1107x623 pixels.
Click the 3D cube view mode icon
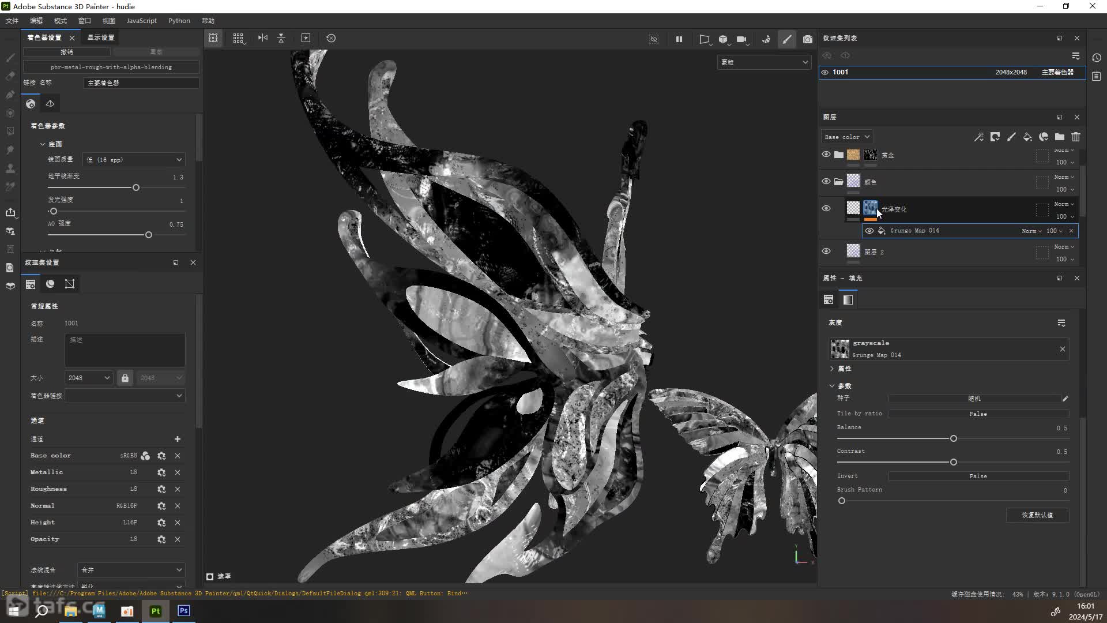(x=723, y=39)
